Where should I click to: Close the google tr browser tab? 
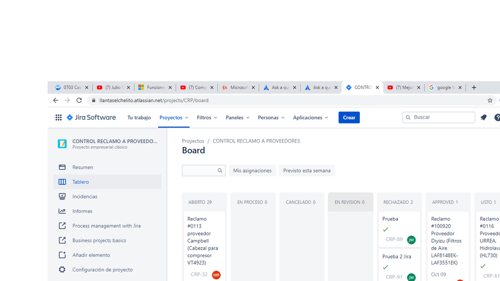coord(460,87)
